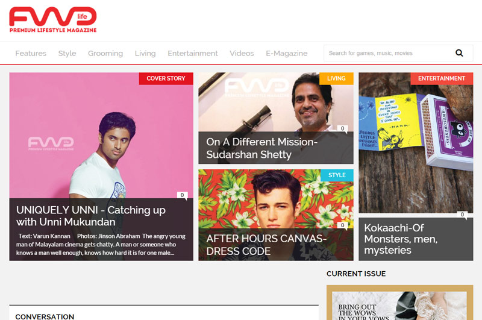Open the E-Magazine page
482x320 pixels.
tap(287, 53)
